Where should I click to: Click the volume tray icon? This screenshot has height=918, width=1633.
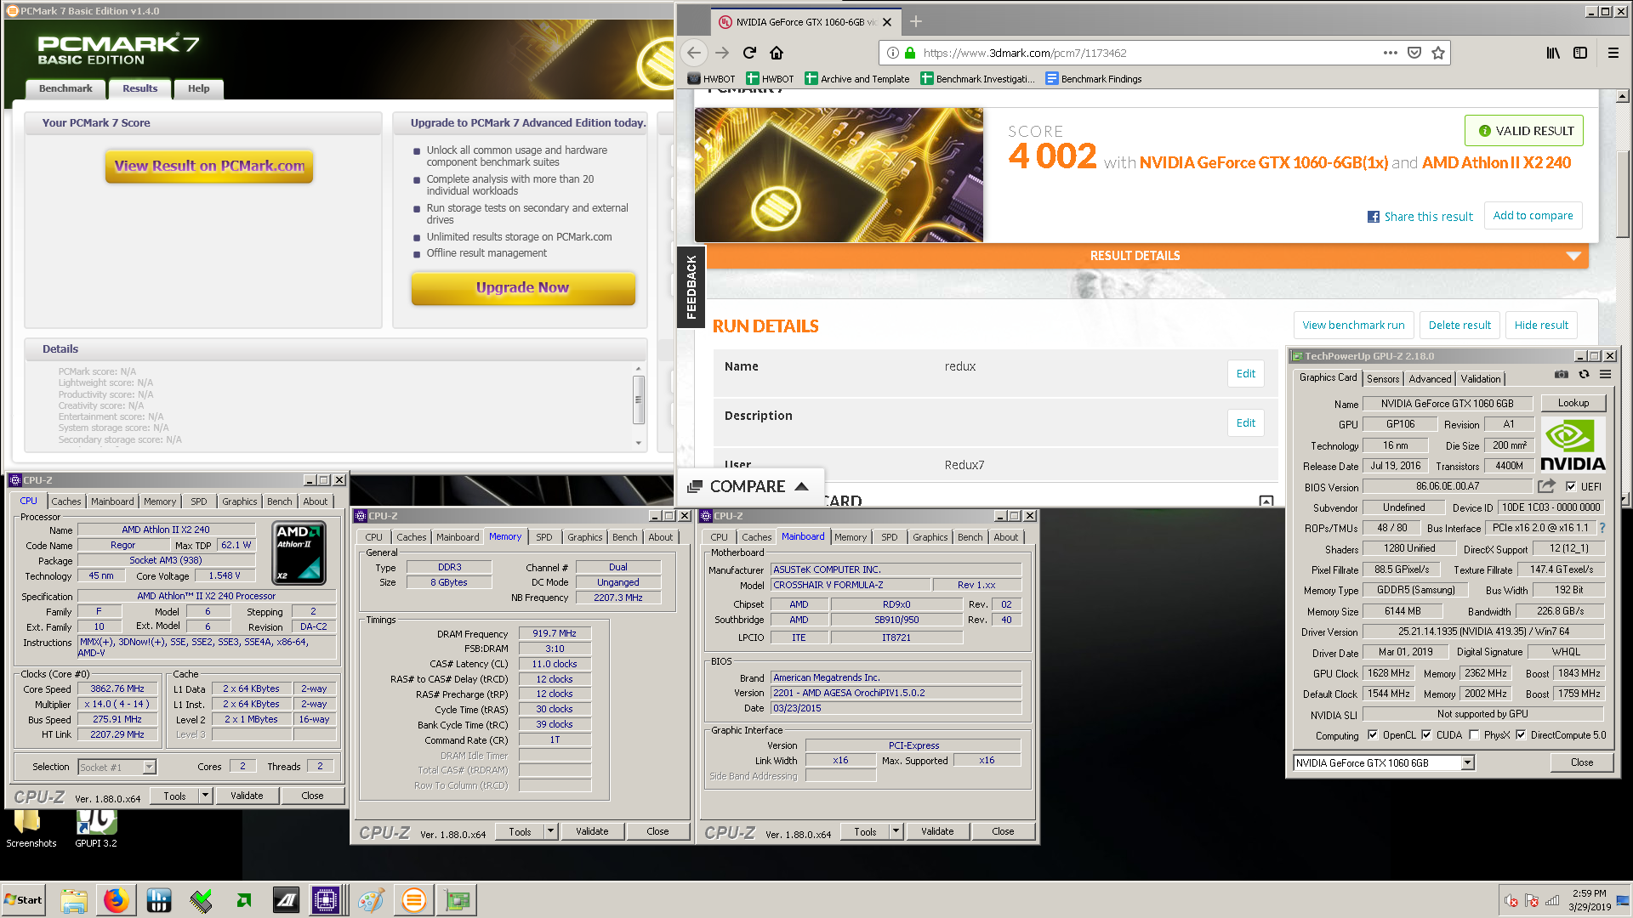point(1511,900)
